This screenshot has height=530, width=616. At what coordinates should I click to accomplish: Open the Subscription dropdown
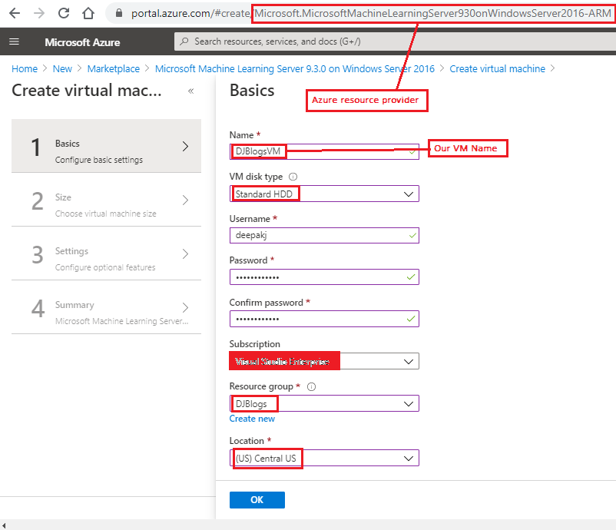pos(324,361)
